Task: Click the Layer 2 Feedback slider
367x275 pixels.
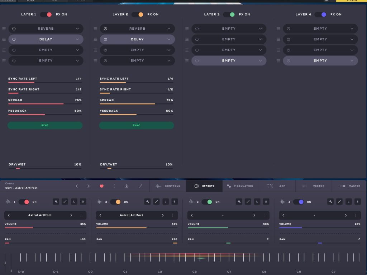Action: pyautogui.click(x=136, y=114)
